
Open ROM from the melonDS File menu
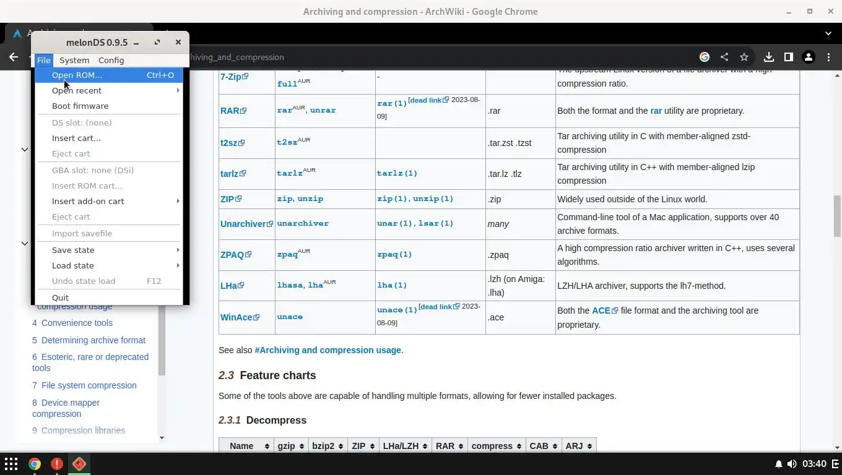[x=108, y=75]
